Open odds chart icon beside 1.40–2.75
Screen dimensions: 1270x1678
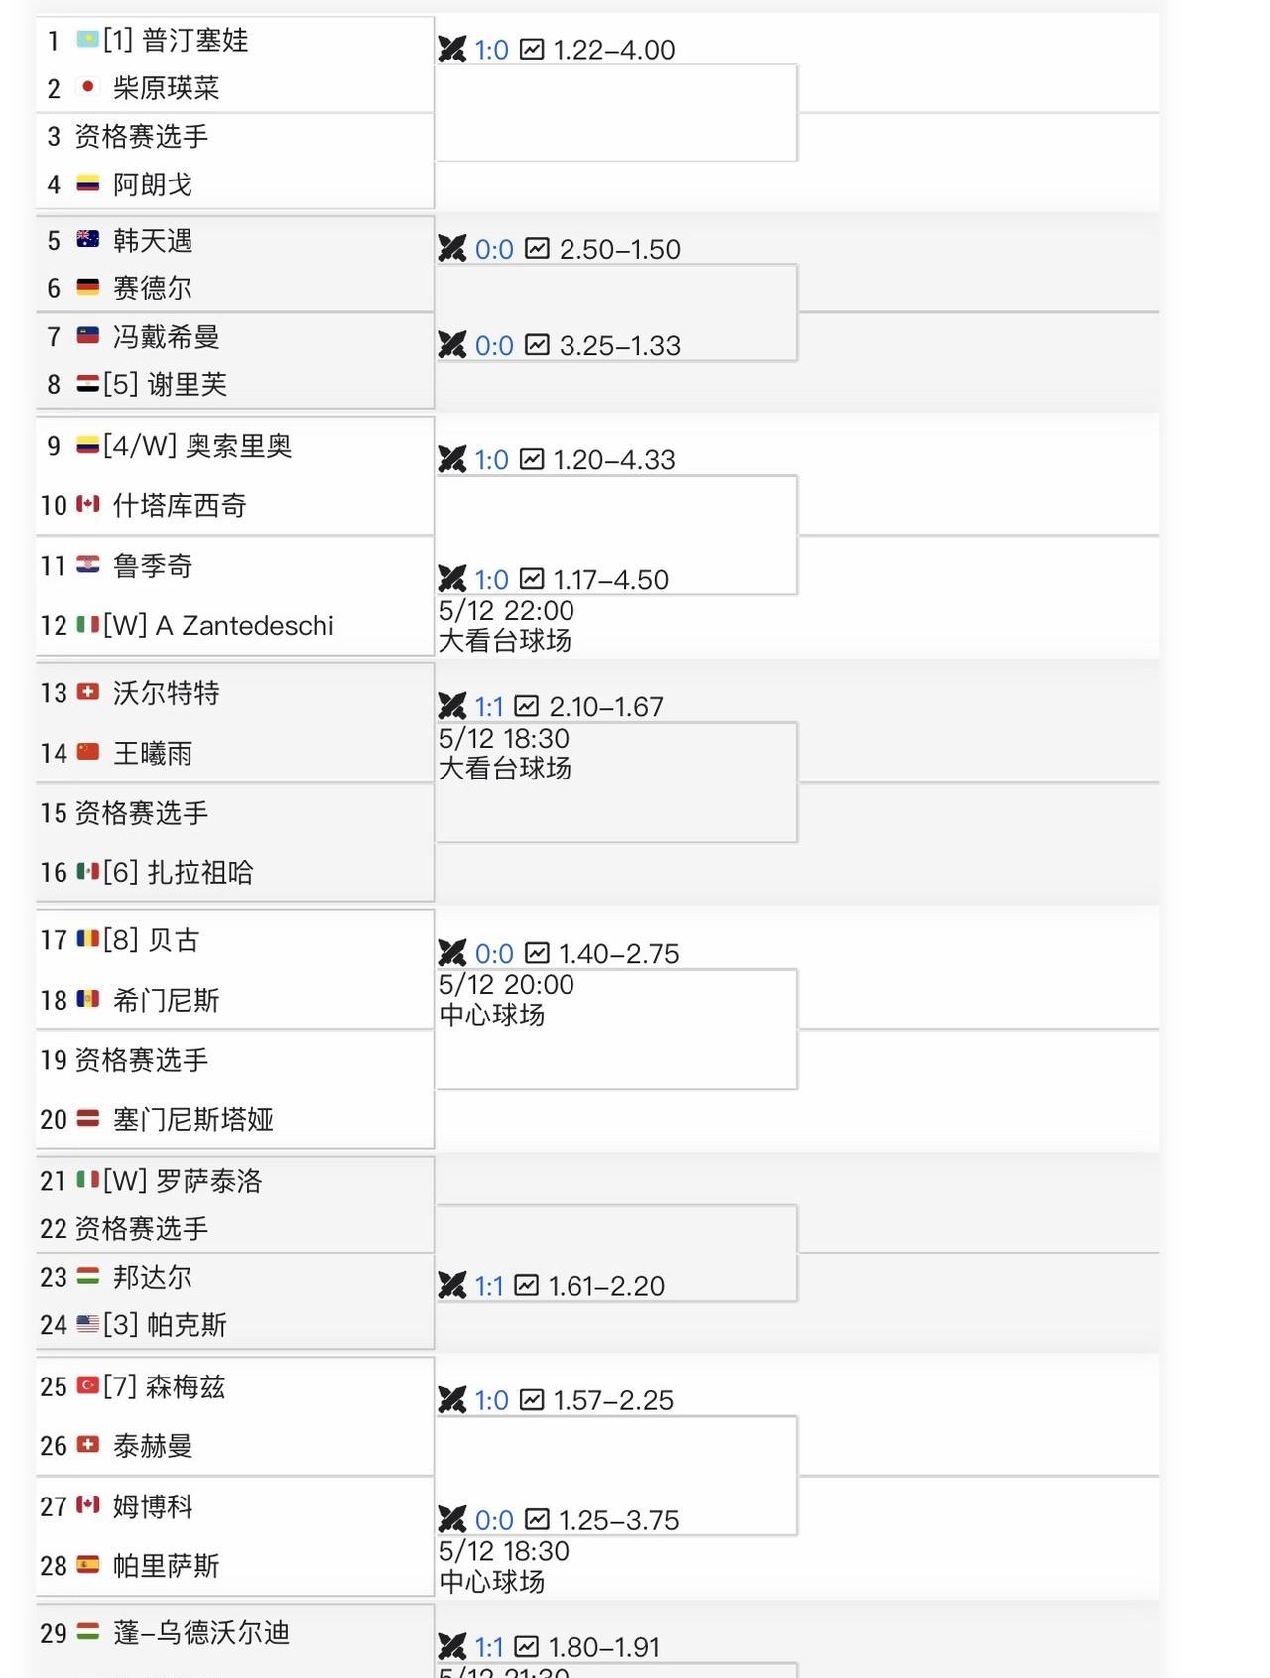click(537, 952)
